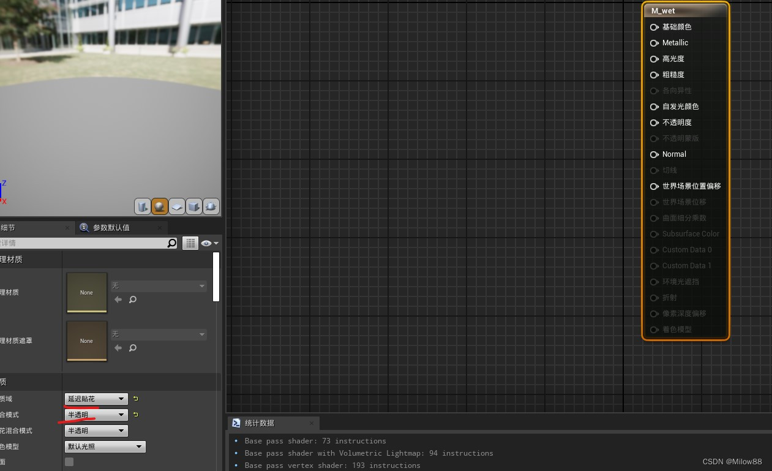Viewport: 772px width, 471px height.
Task: Open the shading model 默认光照 dropdown
Action: pyautogui.click(x=105, y=447)
